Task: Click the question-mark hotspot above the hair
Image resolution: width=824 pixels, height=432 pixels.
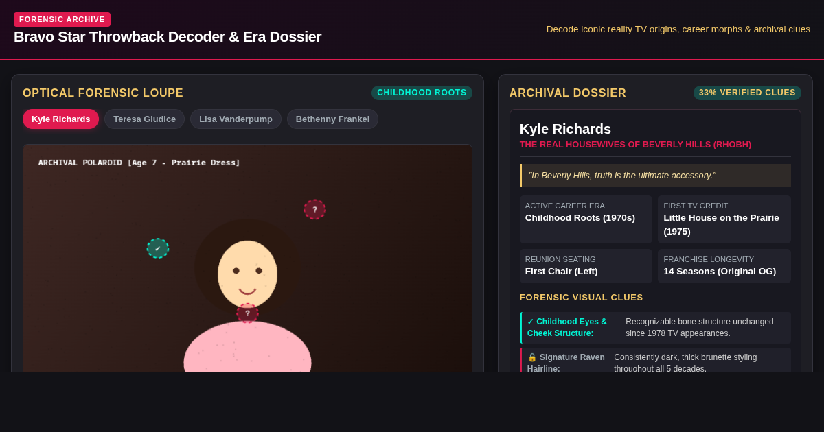Action: (314, 209)
